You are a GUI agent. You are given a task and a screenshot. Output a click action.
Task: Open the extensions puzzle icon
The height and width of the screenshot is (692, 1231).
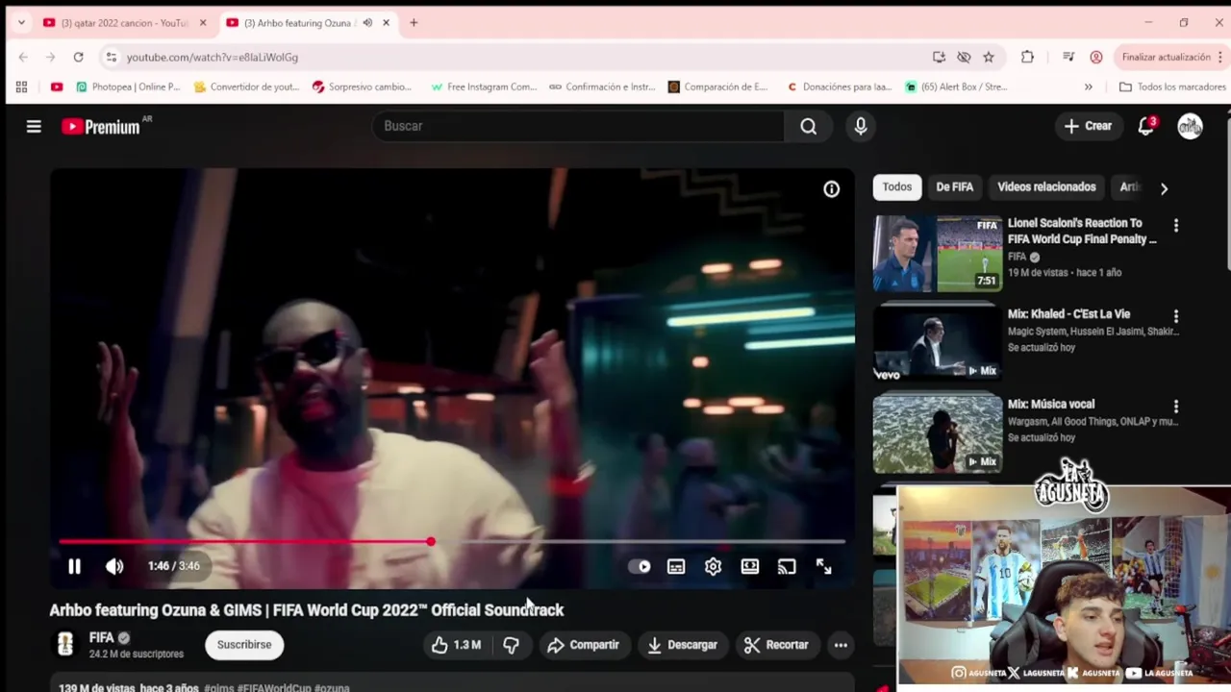click(x=1027, y=58)
